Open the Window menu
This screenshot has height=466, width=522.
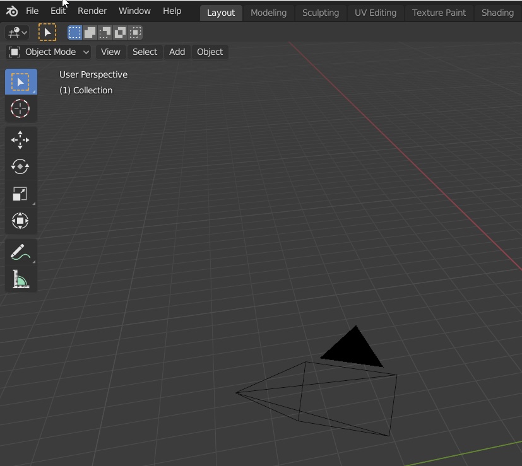(x=134, y=11)
